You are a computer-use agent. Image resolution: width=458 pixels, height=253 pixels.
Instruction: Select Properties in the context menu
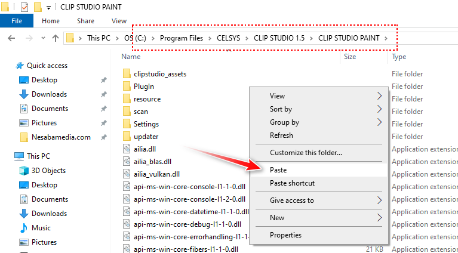(x=285, y=235)
